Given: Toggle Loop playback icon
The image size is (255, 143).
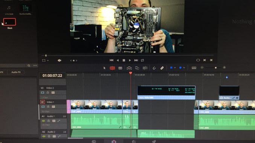Looking at the screenshot, I should 142,60.
